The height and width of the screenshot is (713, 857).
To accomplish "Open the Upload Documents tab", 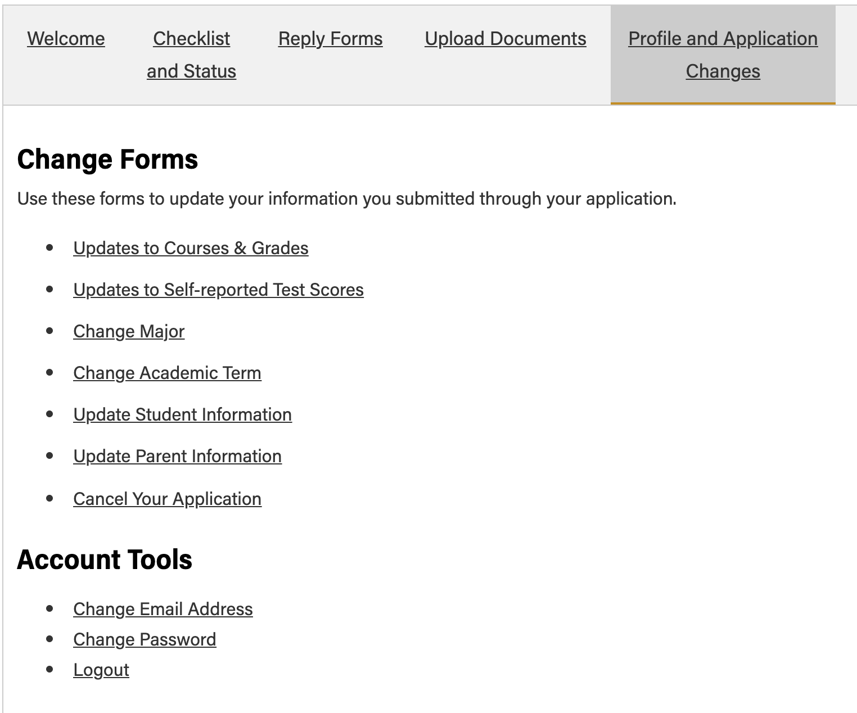I will pyautogui.click(x=505, y=39).
